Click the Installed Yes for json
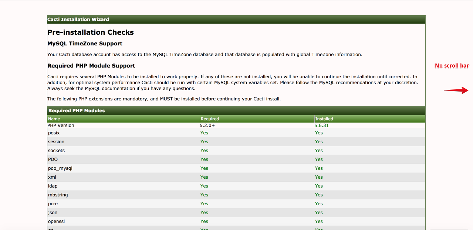The image size is (473, 230). [319, 213]
